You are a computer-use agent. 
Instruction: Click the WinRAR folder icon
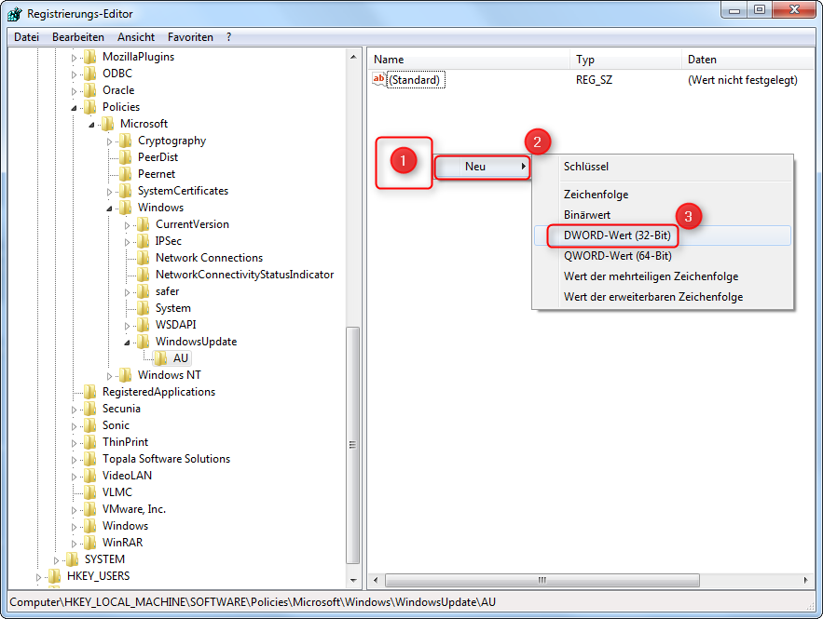89,542
